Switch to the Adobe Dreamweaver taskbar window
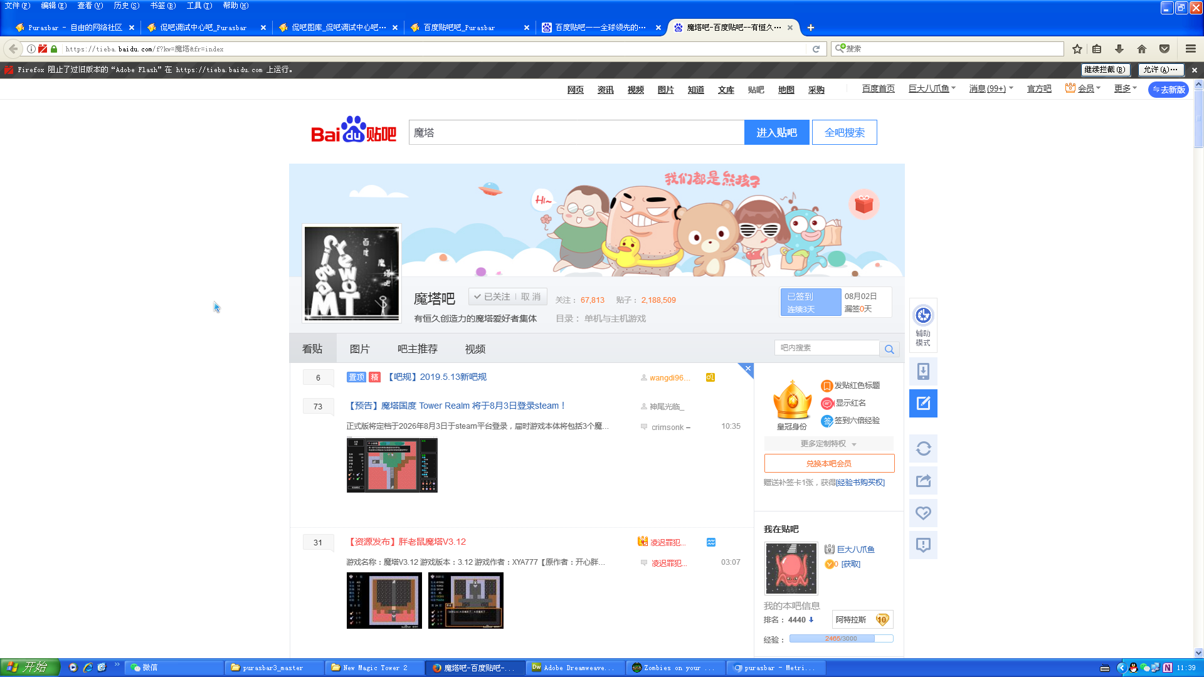The width and height of the screenshot is (1204, 677). [576, 668]
